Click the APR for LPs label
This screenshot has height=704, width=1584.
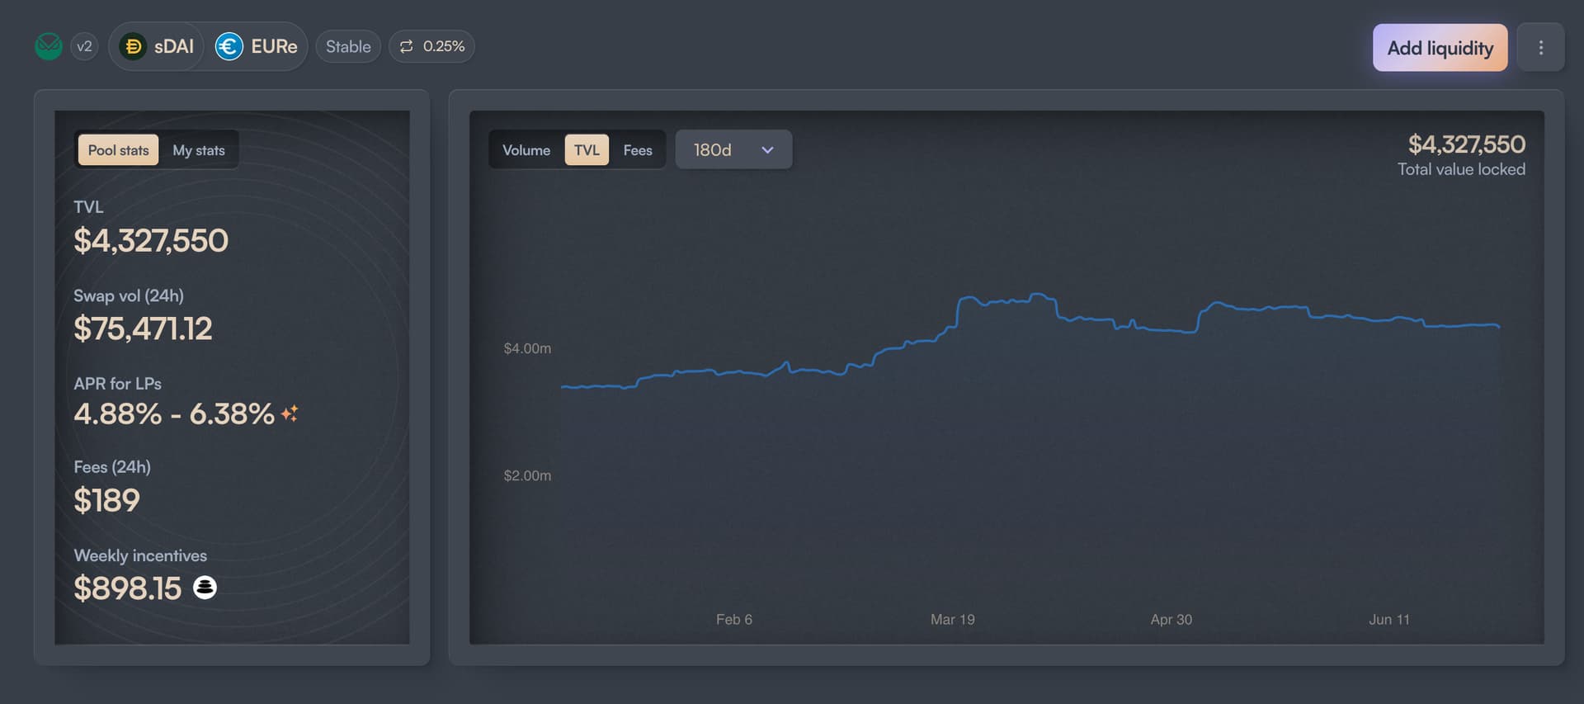point(117,384)
